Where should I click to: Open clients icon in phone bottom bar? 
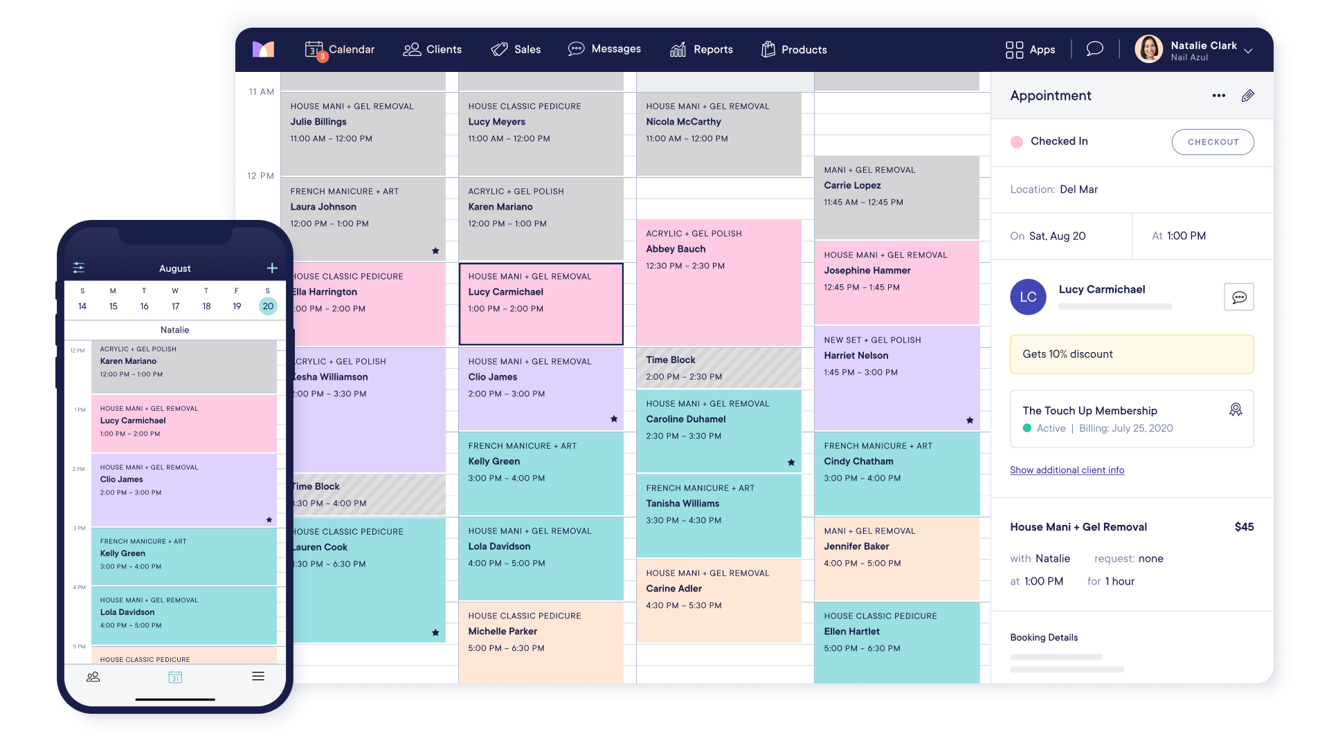pos(93,677)
